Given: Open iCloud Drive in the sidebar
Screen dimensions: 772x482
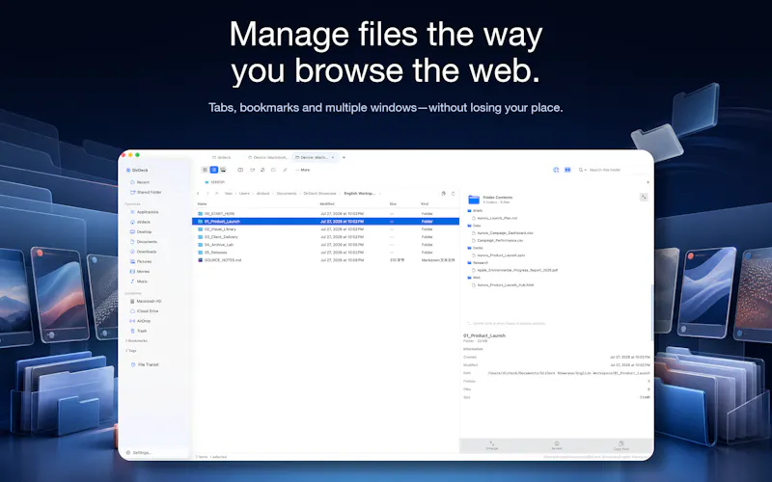Looking at the screenshot, I should click(143, 310).
